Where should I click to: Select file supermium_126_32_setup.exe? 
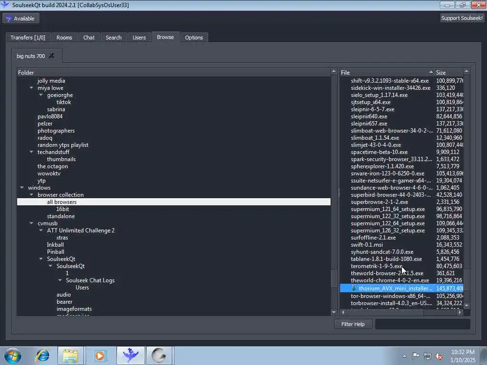[x=388, y=231]
